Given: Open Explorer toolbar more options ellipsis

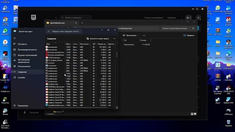Looking at the screenshot, I should 144,36.
